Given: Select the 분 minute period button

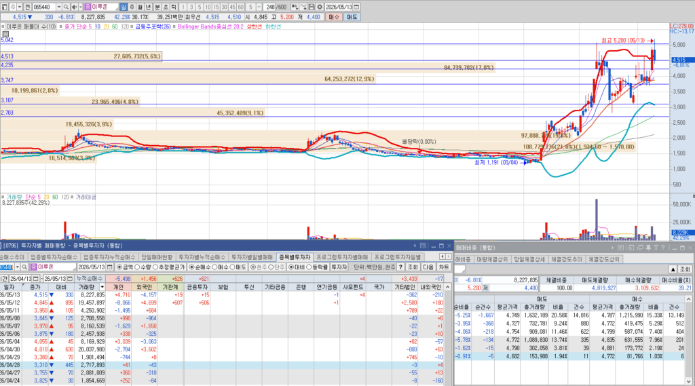Looking at the screenshot, I should (157, 7).
